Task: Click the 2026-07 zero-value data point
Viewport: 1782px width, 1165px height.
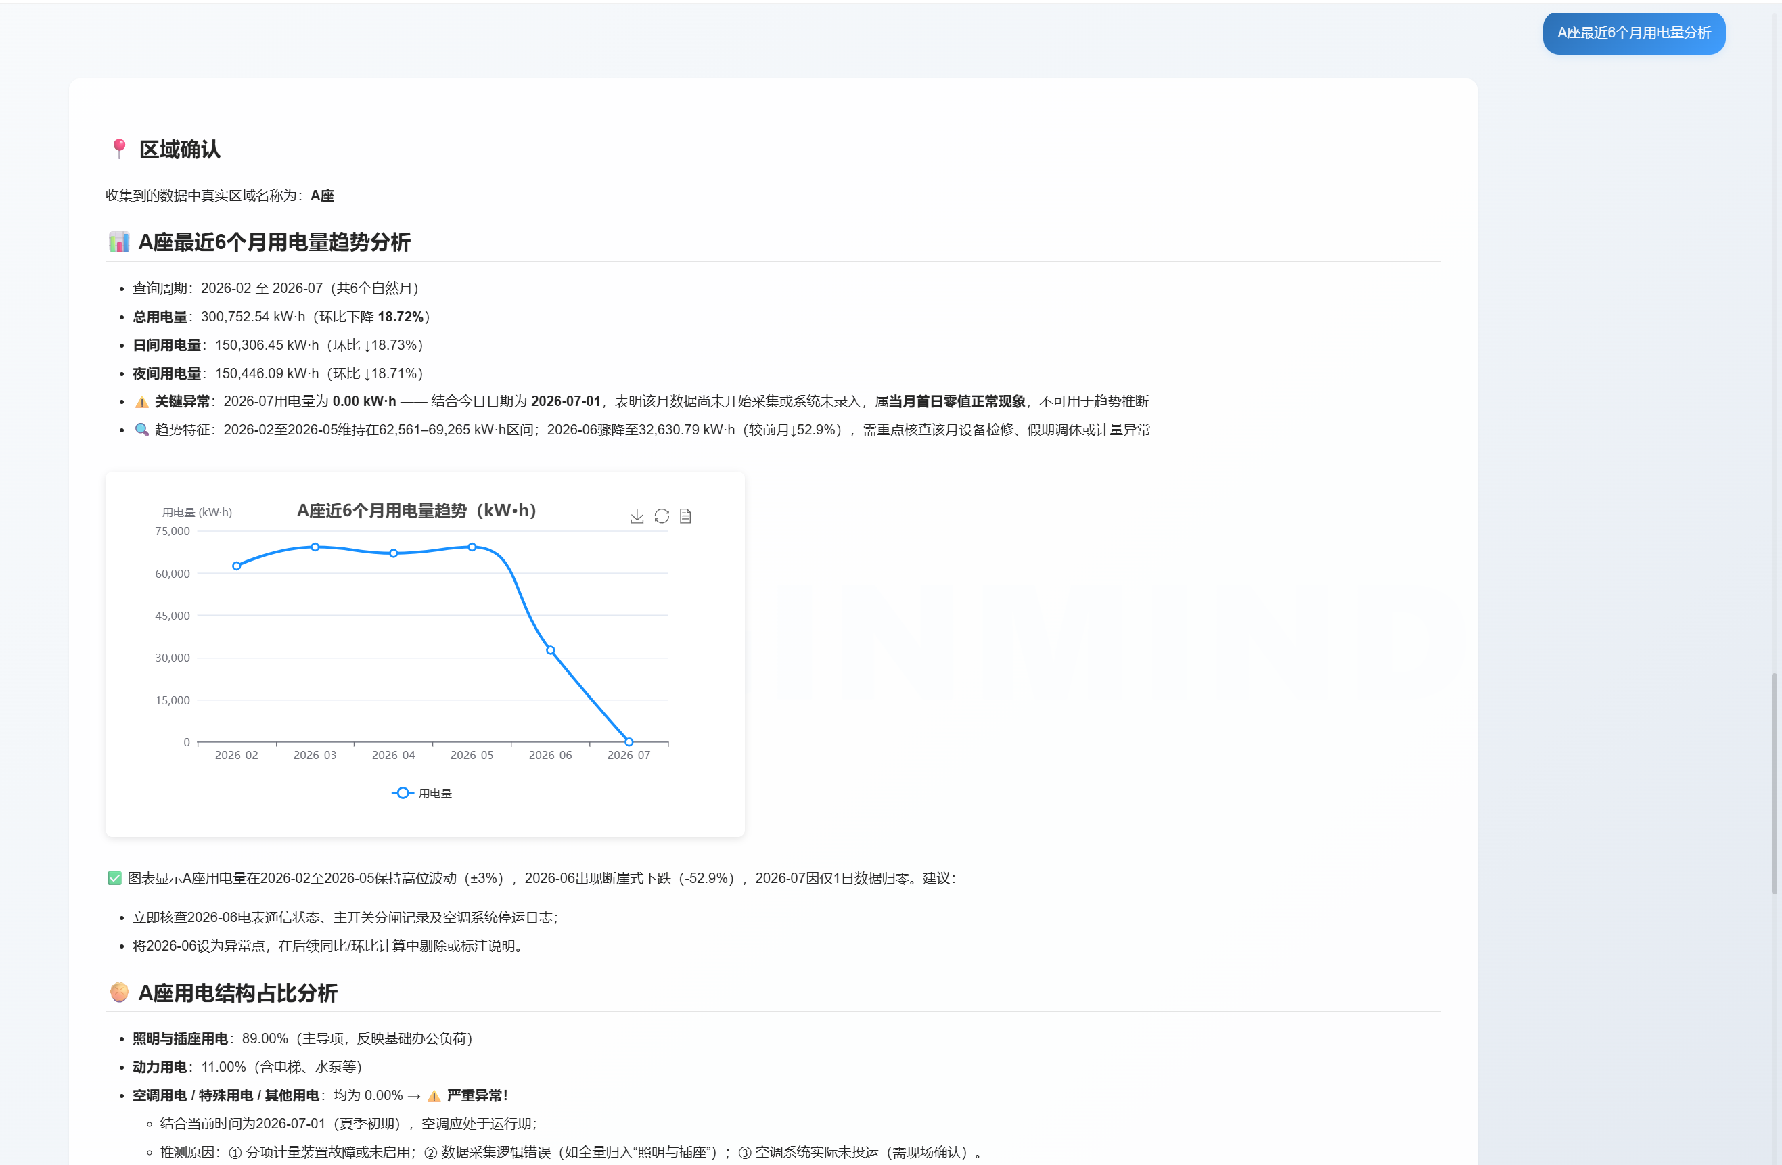Action: pos(629,742)
